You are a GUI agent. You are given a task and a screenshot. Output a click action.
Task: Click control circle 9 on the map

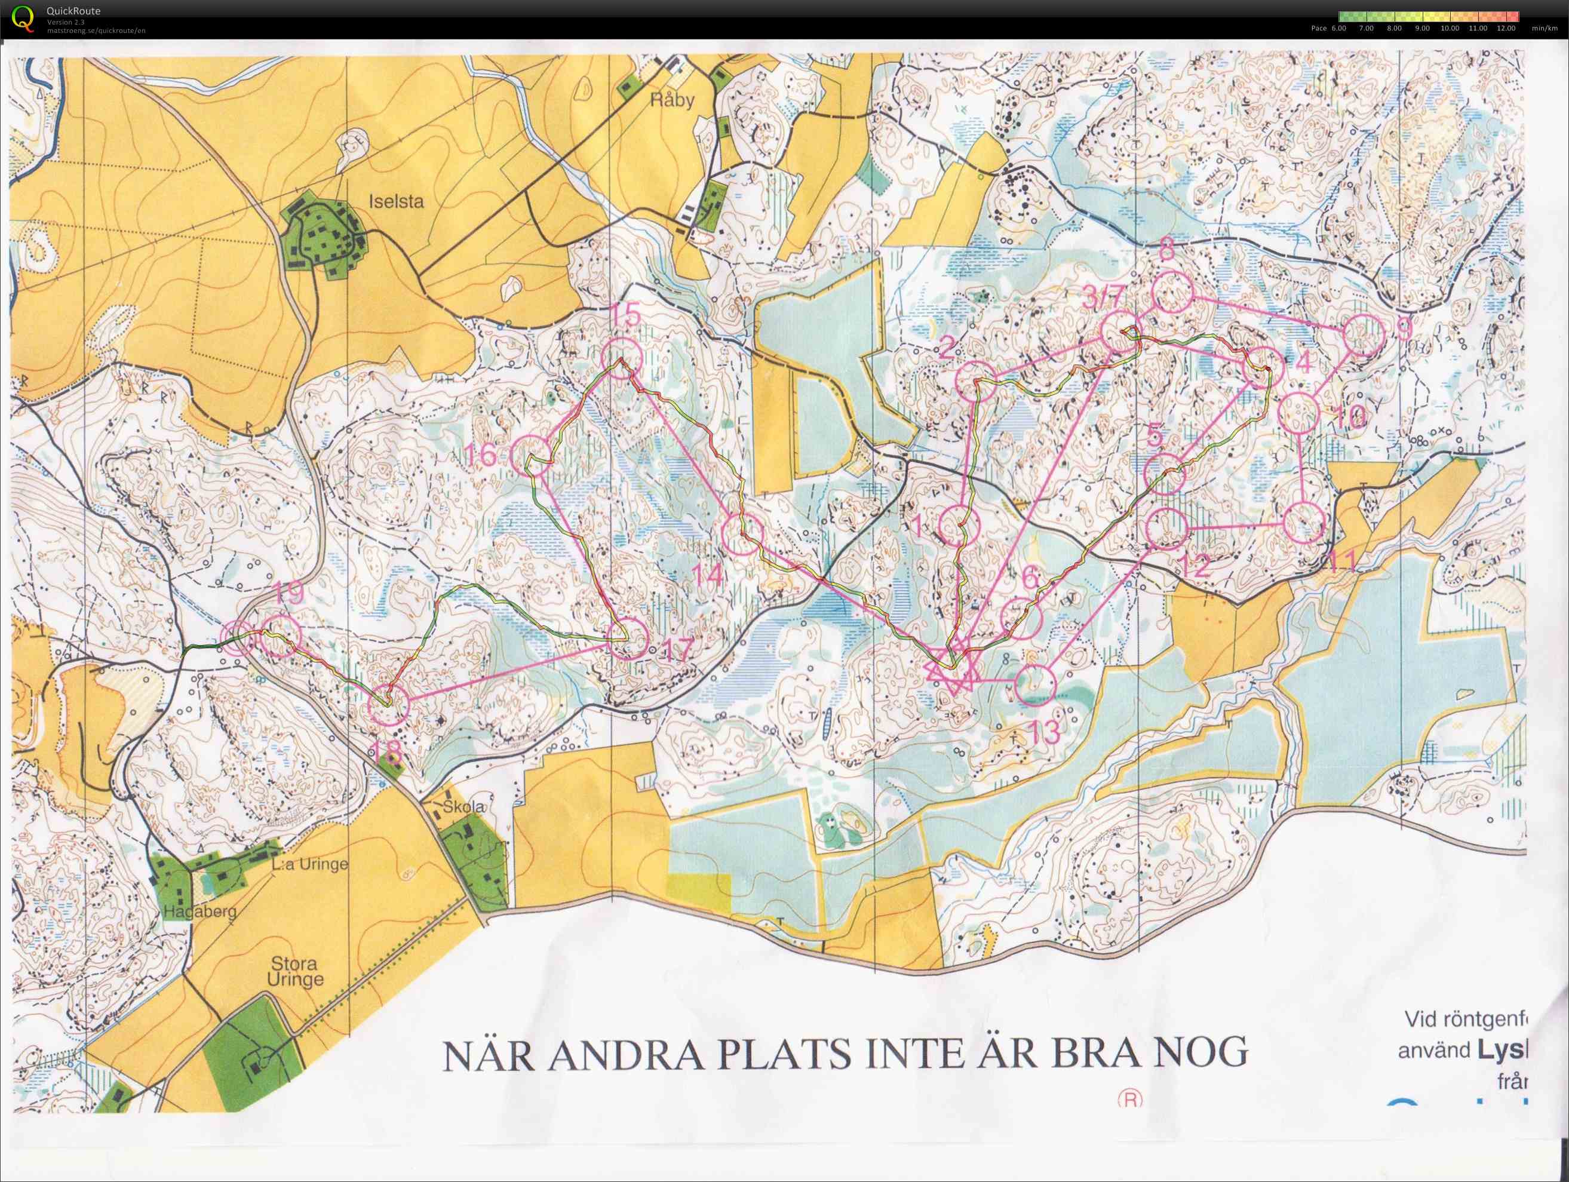(x=1364, y=336)
